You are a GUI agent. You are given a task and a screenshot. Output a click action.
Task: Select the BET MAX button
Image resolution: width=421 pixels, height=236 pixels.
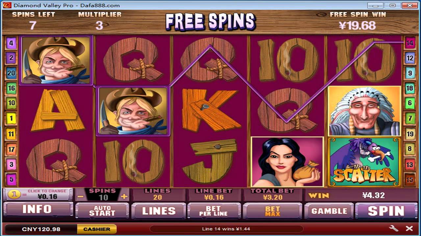coord(273,211)
